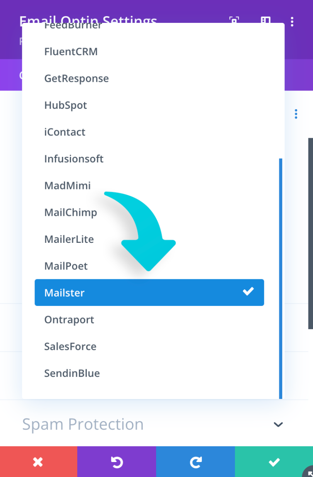Open the blue three-dot options menu
This screenshot has height=477, width=313.
pyautogui.click(x=296, y=113)
